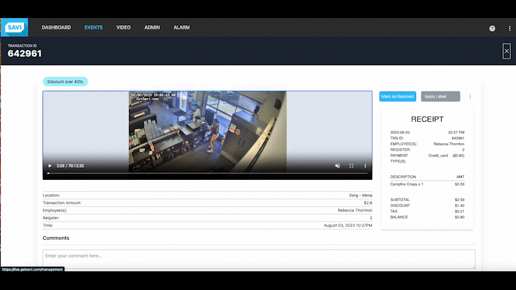This screenshot has width=516, height=290.
Task: Open the help question mark icon
Action: (492, 28)
